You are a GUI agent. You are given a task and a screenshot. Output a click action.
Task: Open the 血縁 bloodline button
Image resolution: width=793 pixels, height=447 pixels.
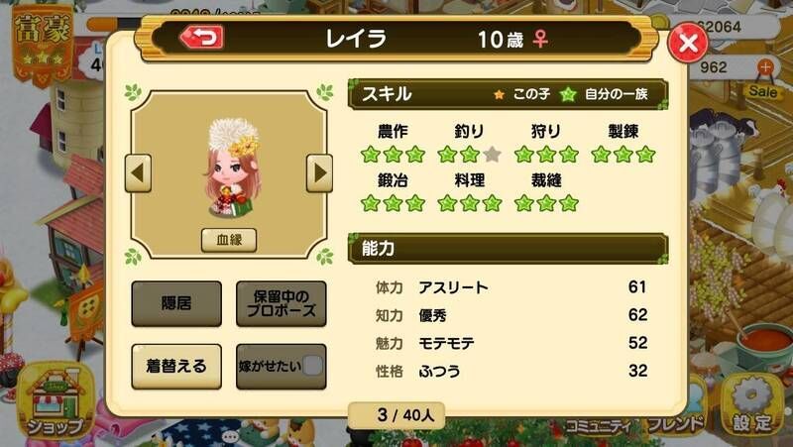[229, 240]
